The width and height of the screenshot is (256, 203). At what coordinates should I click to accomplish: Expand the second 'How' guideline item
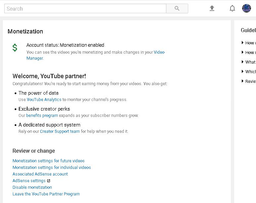(249, 52)
